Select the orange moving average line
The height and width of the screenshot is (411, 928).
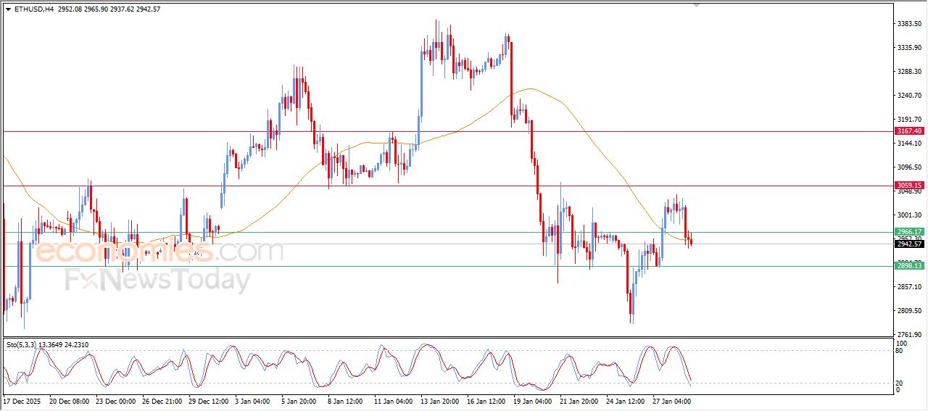[529, 89]
